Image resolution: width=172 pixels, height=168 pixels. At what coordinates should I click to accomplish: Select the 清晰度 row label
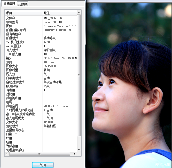(10, 90)
